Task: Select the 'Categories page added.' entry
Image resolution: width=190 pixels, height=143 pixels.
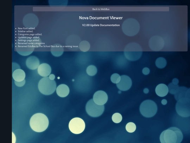Action: (30, 34)
